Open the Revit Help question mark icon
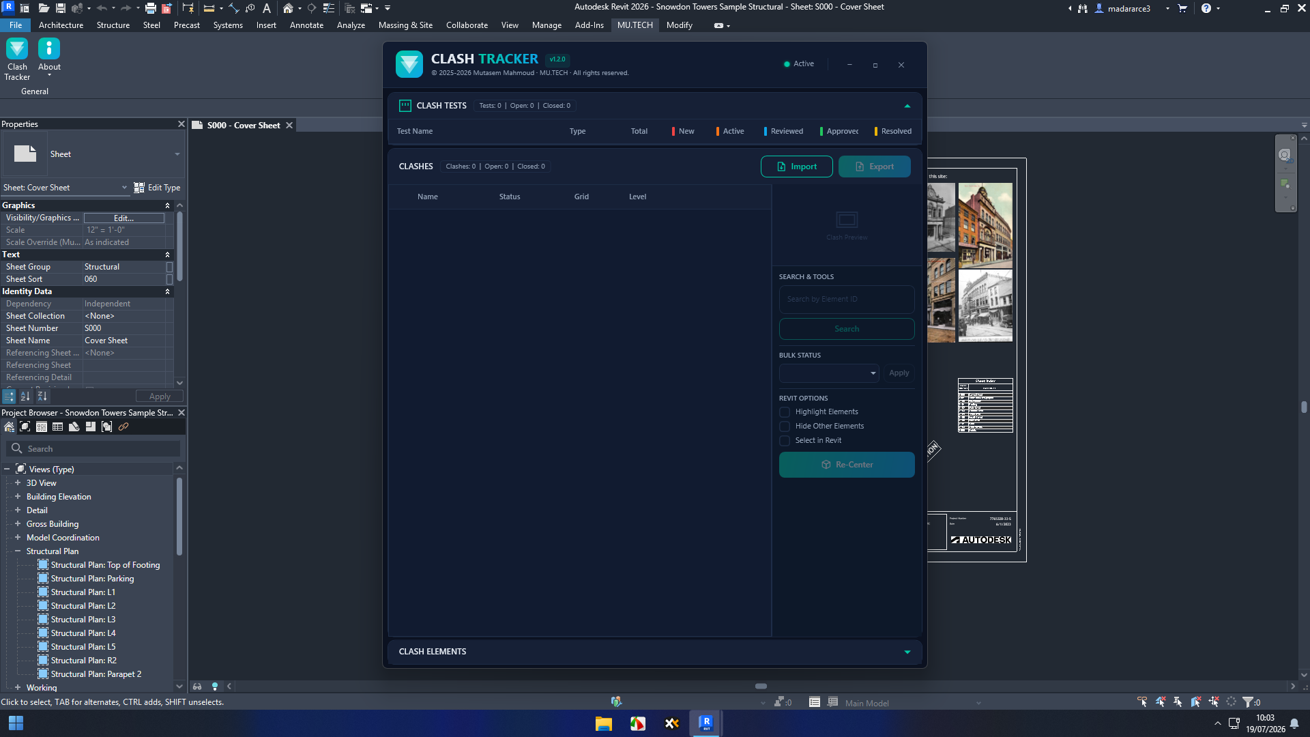 (1206, 8)
